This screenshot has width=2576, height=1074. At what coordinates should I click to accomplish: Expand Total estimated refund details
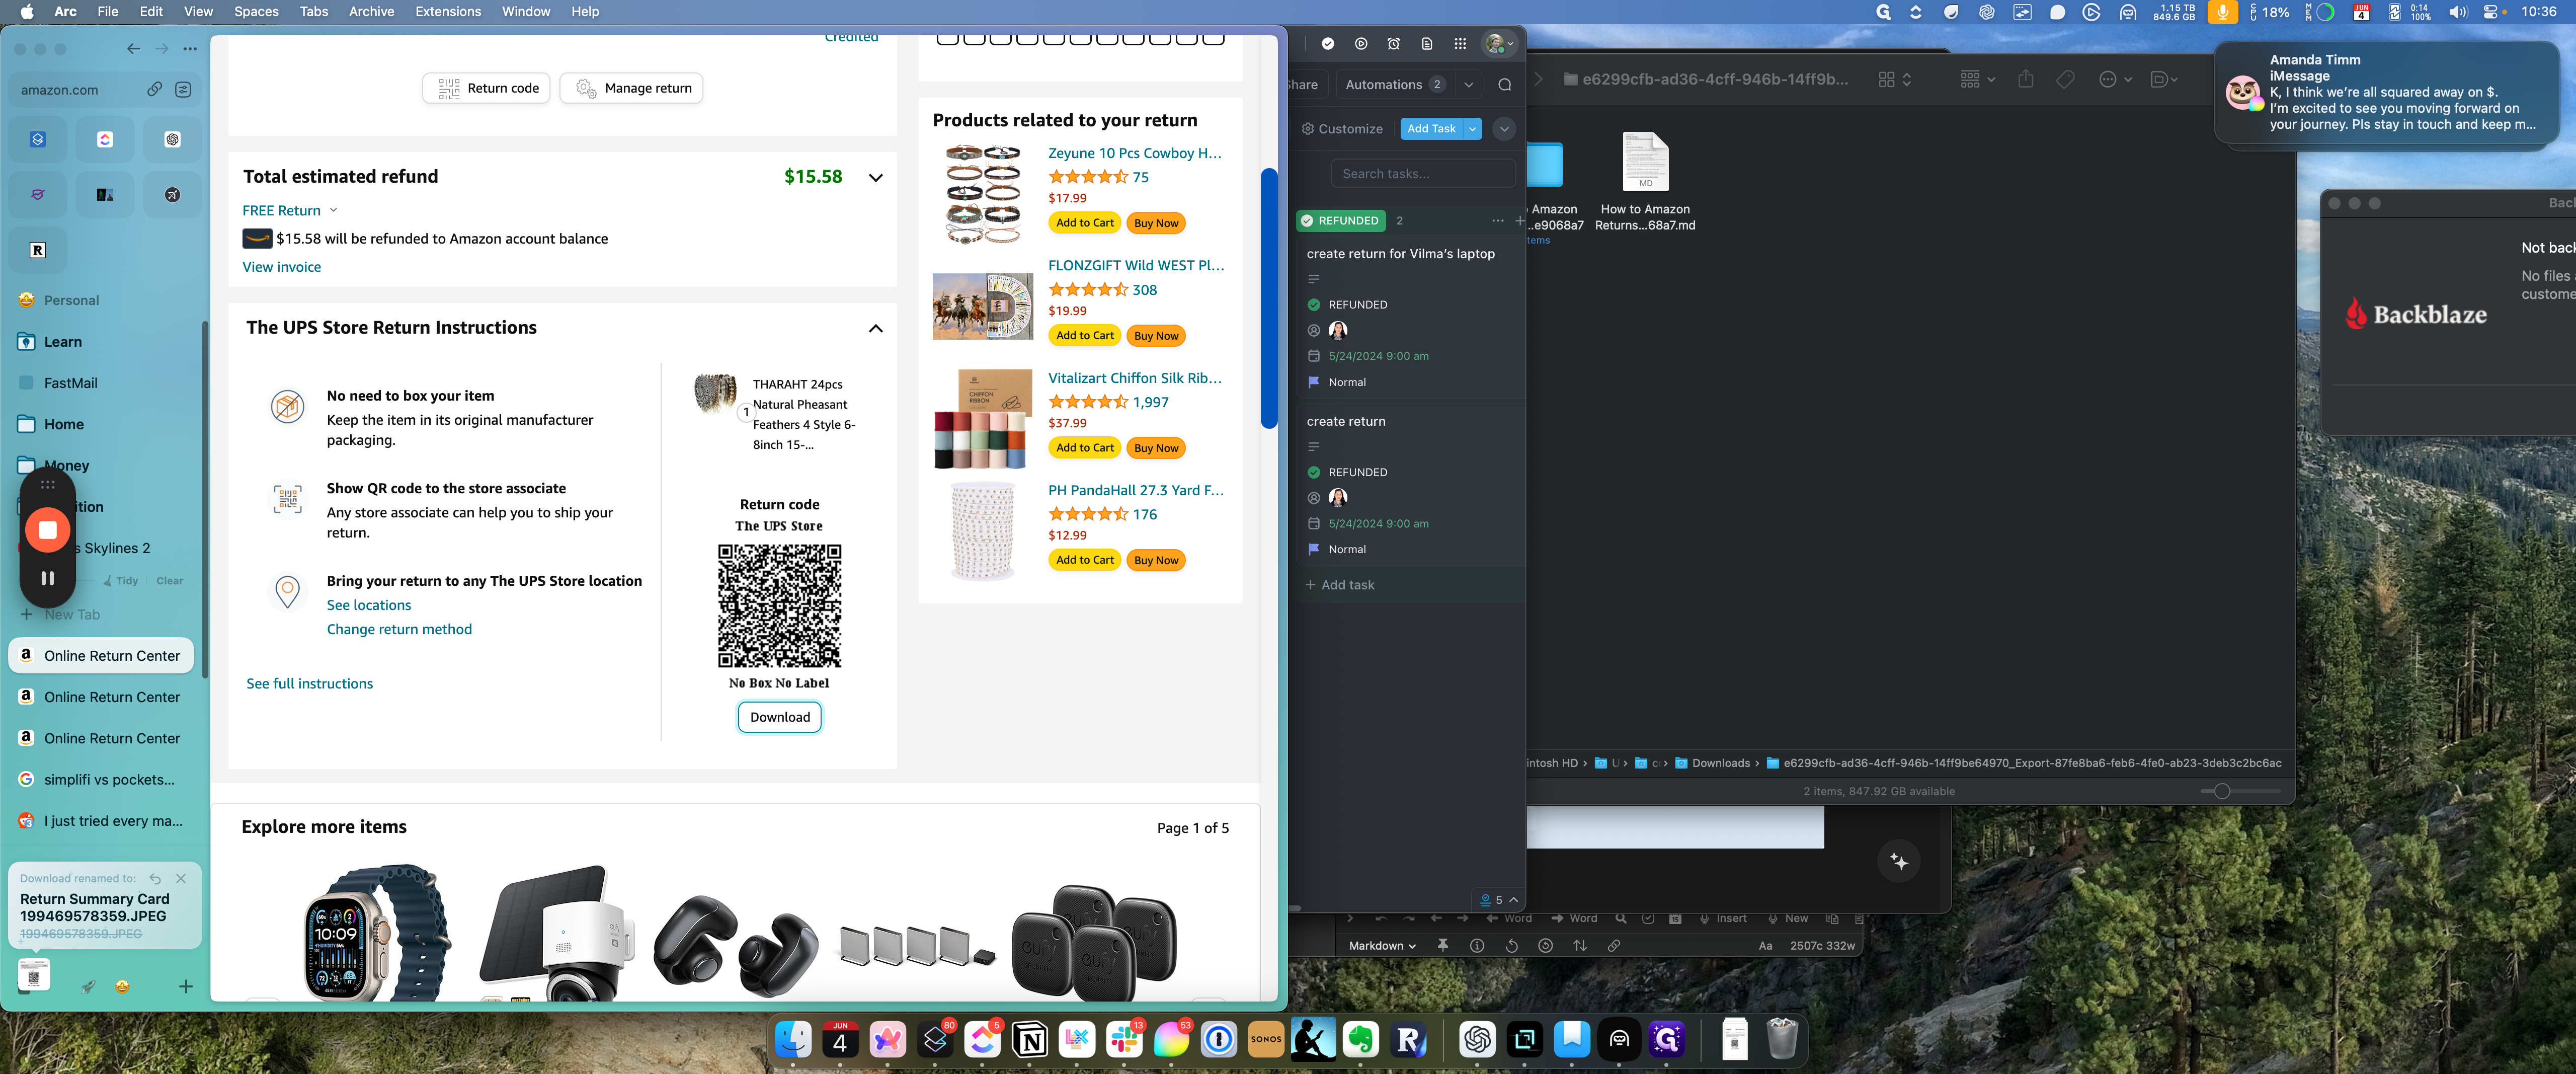875,177
